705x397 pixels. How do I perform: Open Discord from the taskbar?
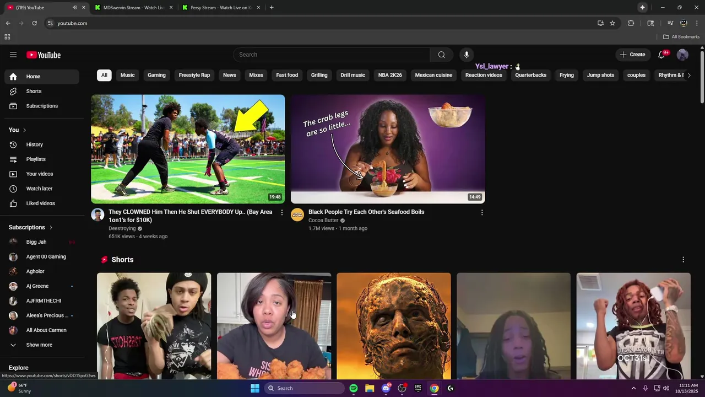click(x=386, y=388)
